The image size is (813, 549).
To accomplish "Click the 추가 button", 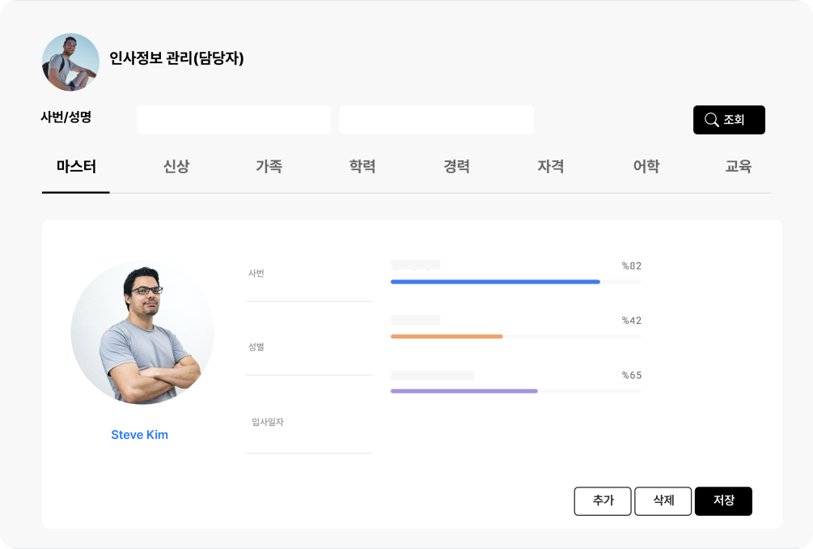I will click(x=603, y=501).
